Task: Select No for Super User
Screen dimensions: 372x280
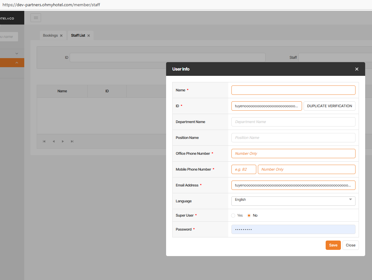Action: click(249, 215)
